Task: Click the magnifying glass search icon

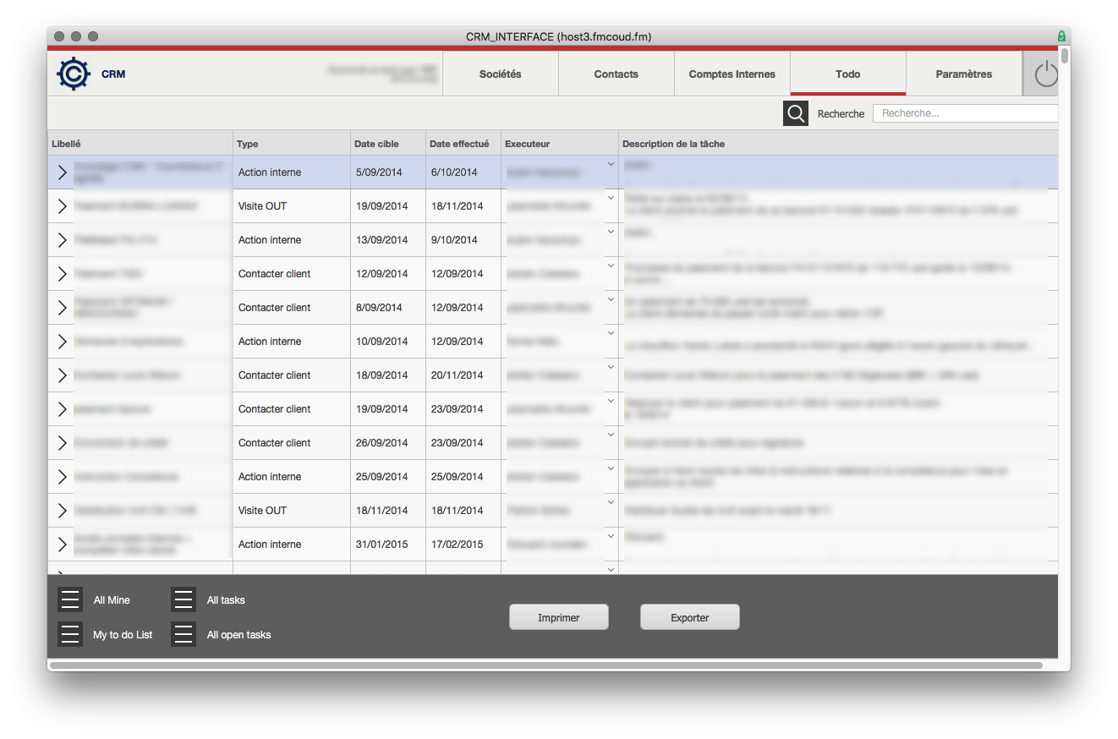Action: 796,113
